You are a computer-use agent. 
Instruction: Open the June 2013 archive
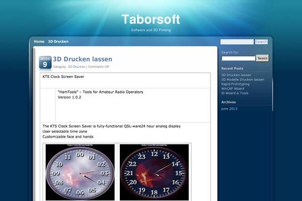click(x=229, y=109)
